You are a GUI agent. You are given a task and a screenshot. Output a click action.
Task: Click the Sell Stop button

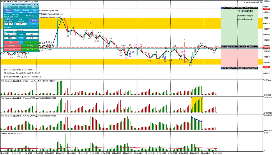tap(12, 46)
